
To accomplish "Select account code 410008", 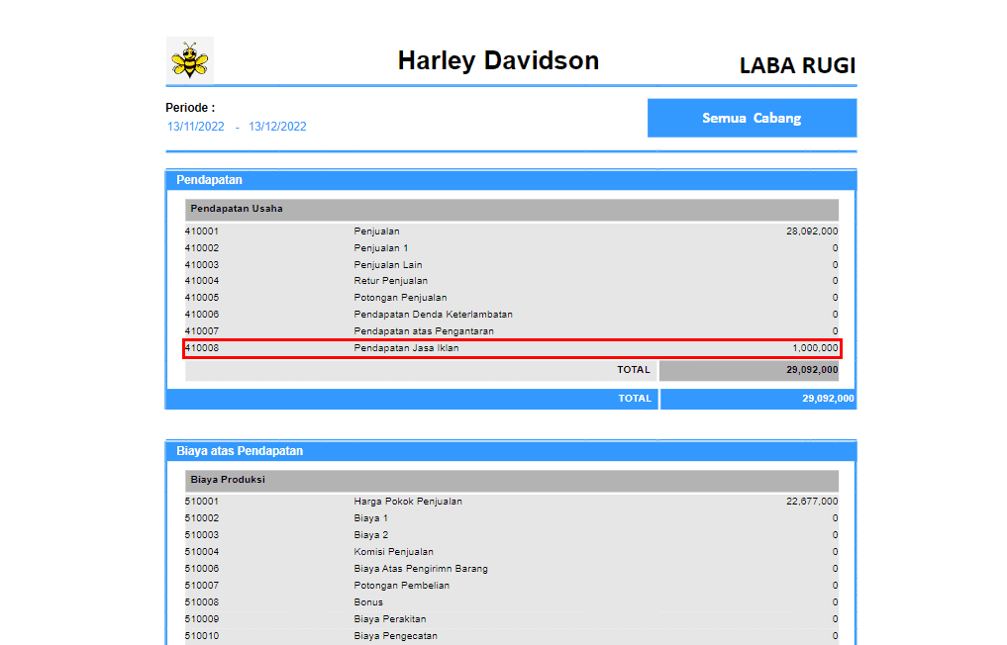I will pyautogui.click(x=202, y=348).
